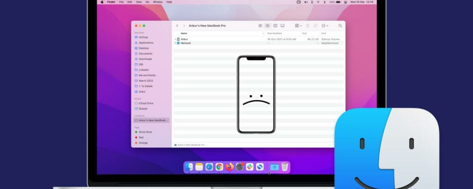Viewport: 473px width, 189px height.
Task: Open the Help menu
Action: (x=169, y=2)
